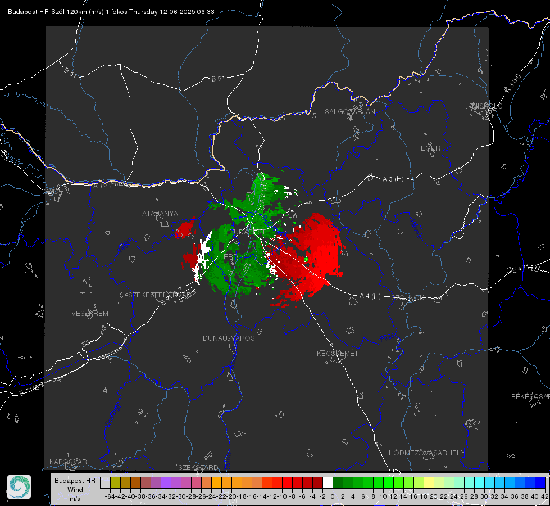The width and height of the screenshot is (550, 506).
Task: Click the 'Budapest-HR Wind m/s' legend label
Action: [75, 489]
